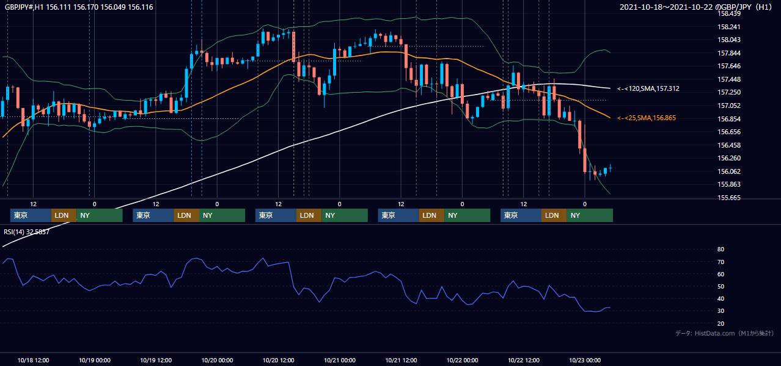This screenshot has height=366, width=781.
Task: Click RSI scale level 50
Action: click(721, 286)
